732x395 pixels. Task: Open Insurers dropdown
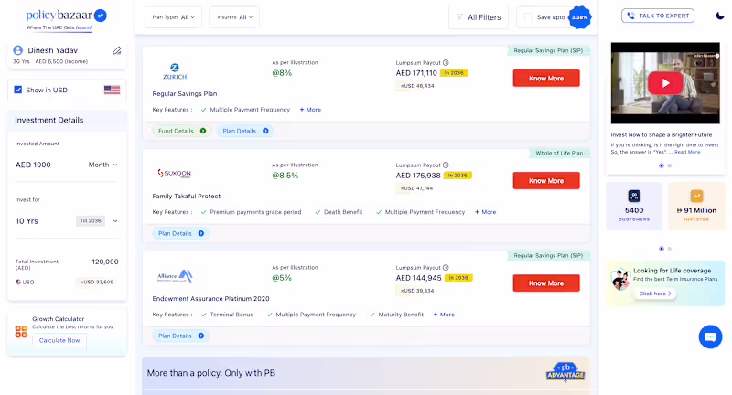(x=234, y=17)
